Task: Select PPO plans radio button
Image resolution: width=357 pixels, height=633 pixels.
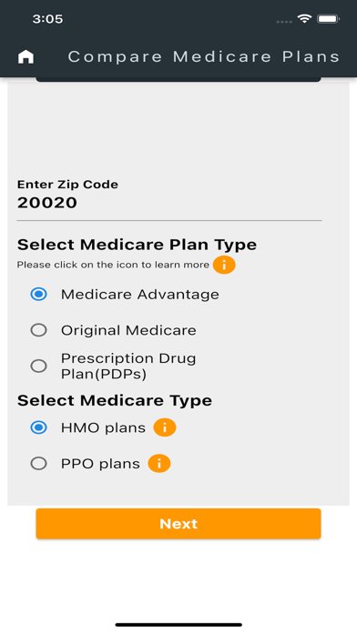Action: point(39,464)
